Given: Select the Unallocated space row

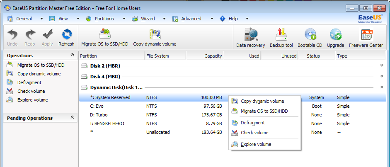Looking at the screenshot, I should pyautogui.click(x=232, y=132).
